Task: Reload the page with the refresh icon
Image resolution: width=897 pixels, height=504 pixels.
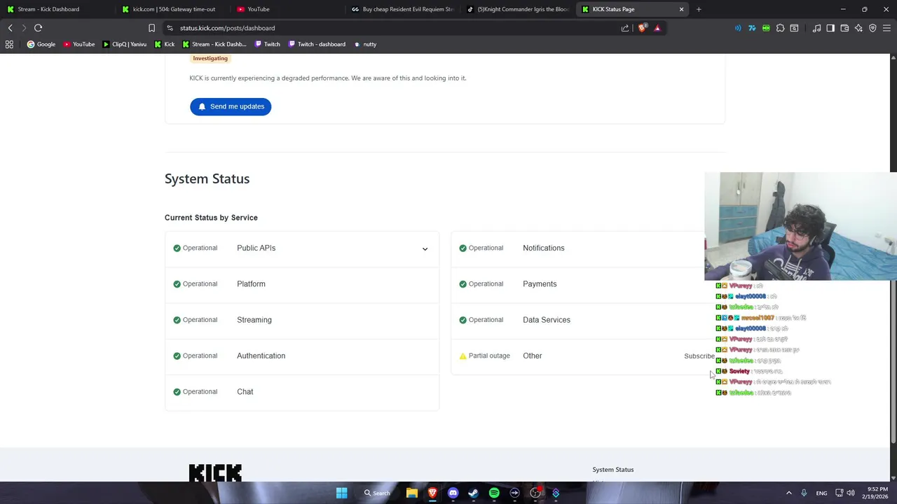Action: pos(39,28)
